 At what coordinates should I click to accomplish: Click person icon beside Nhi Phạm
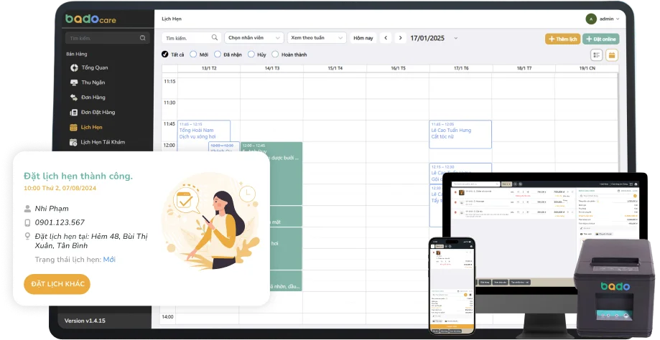27,209
